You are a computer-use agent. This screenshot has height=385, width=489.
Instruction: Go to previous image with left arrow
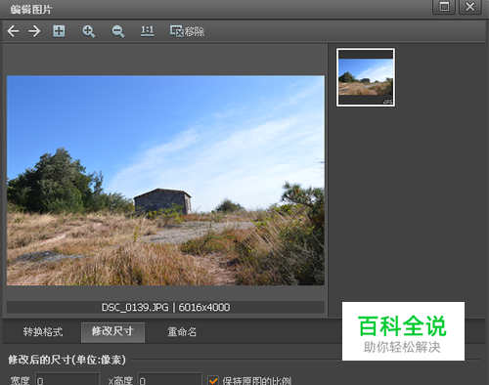point(13,31)
